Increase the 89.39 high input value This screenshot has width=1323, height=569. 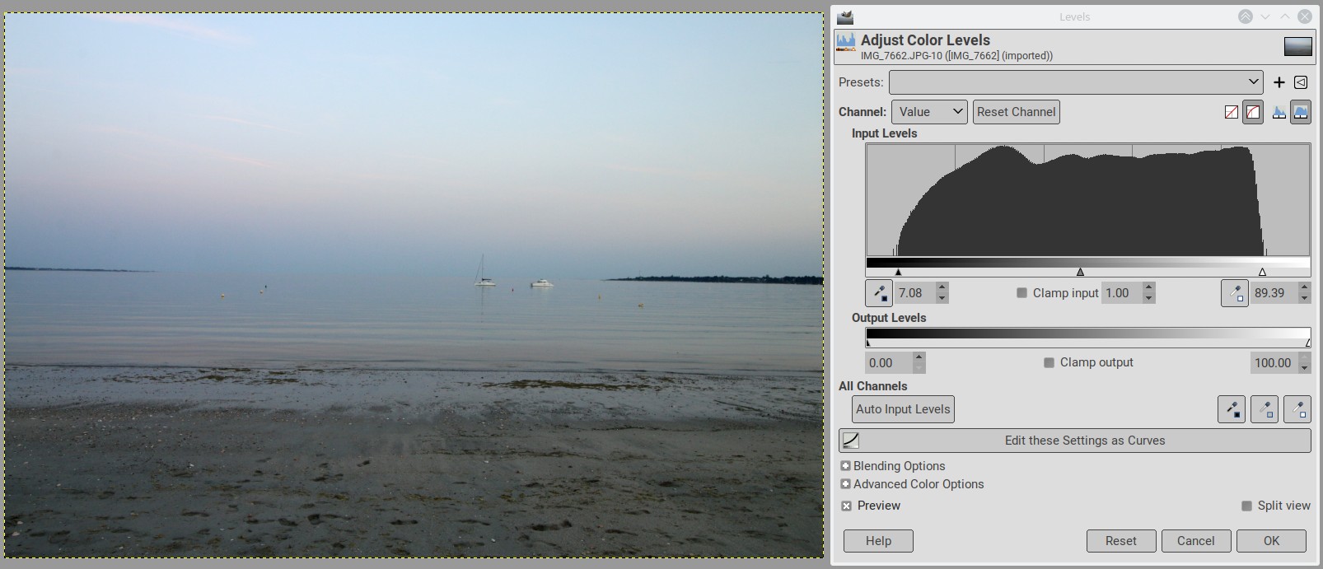1304,287
